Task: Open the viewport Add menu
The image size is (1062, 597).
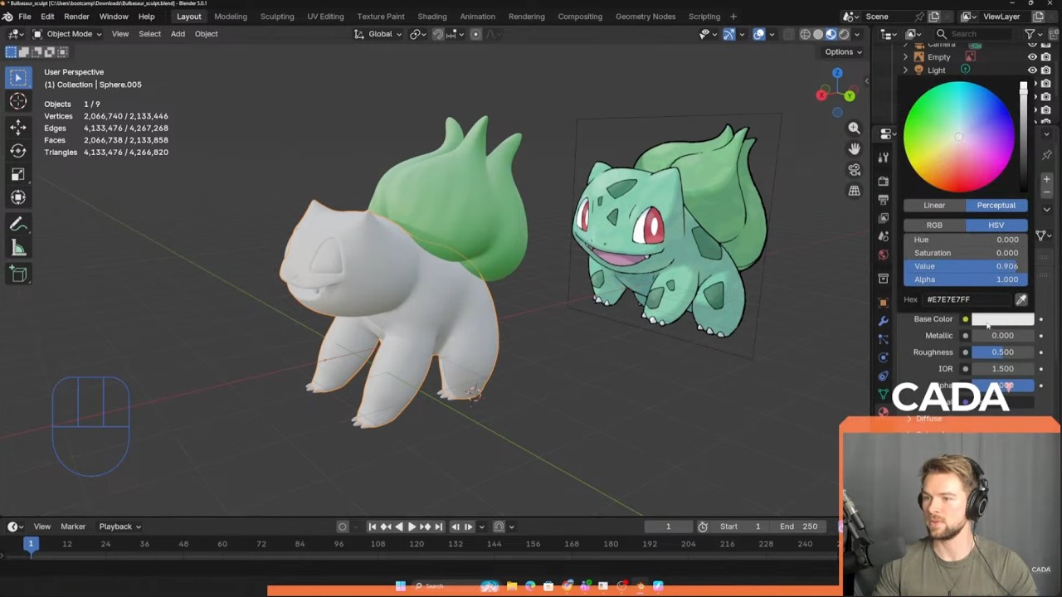Action: pos(178,34)
